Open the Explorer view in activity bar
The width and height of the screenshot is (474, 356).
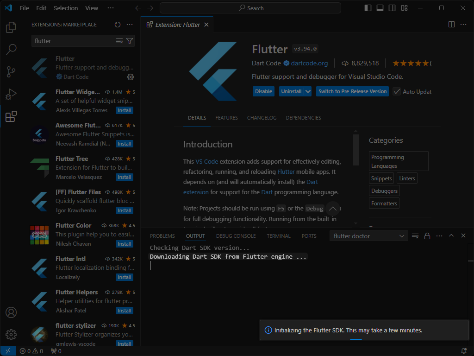tap(11, 27)
